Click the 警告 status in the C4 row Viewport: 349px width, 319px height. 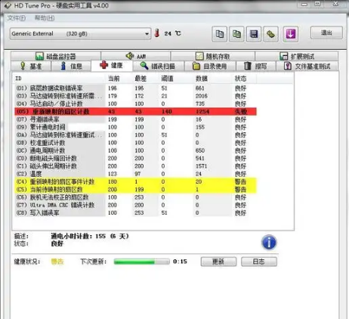coord(240,181)
